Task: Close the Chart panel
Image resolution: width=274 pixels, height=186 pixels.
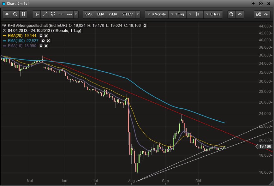Action: point(269,3)
